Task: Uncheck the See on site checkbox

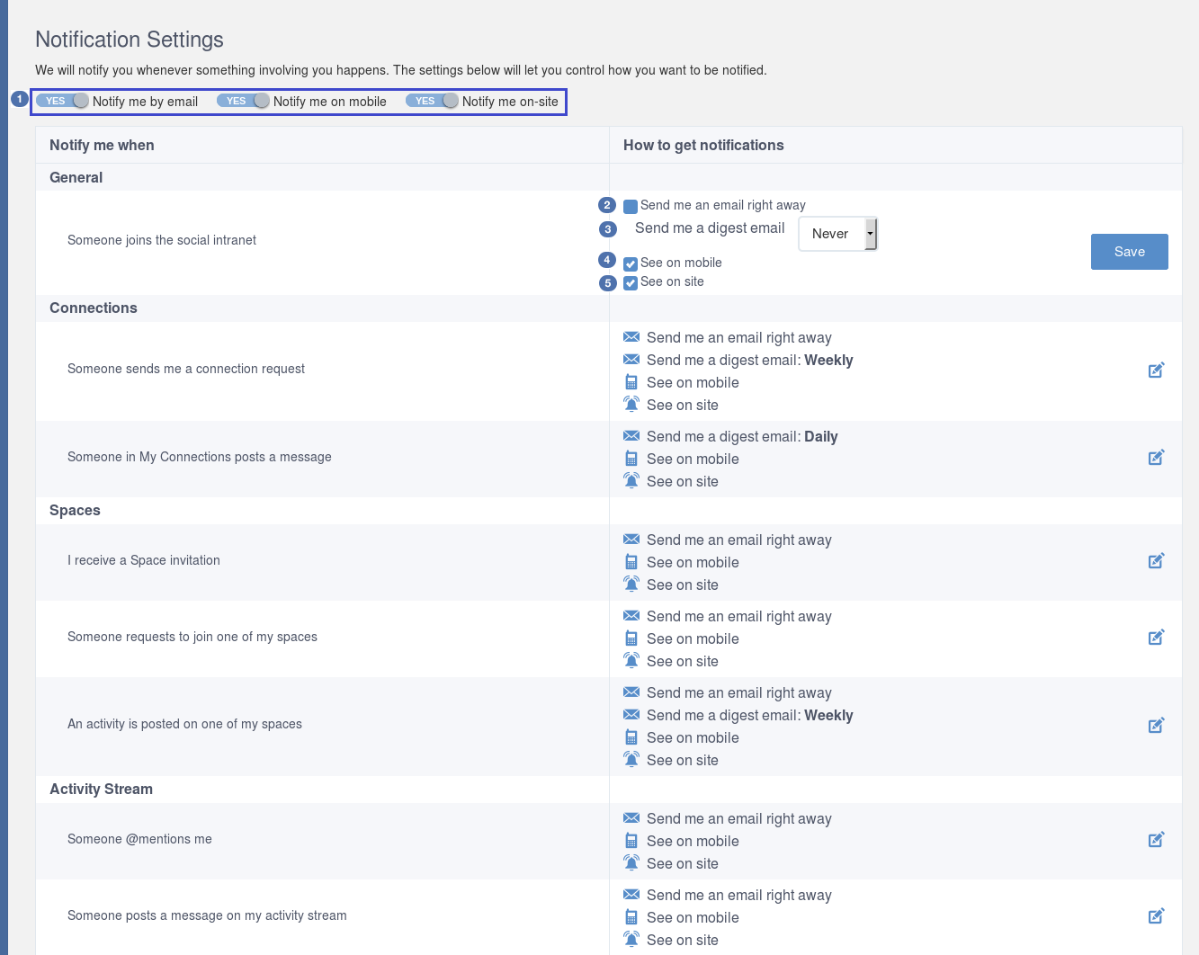Action: 631,282
